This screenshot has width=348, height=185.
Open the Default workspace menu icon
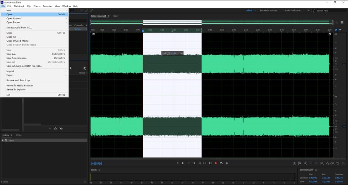point(255,11)
